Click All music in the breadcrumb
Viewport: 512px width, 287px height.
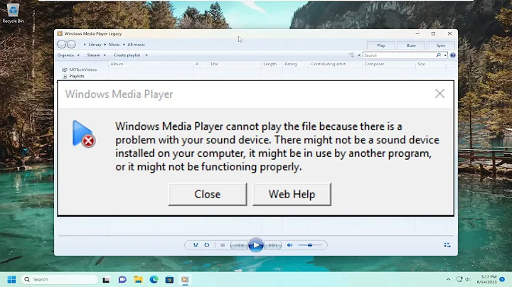(136, 44)
